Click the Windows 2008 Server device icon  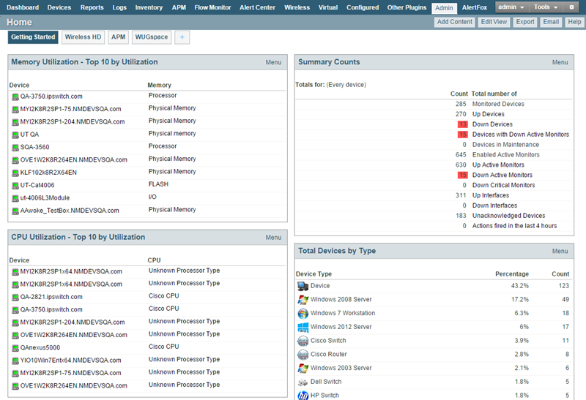pos(303,300)
